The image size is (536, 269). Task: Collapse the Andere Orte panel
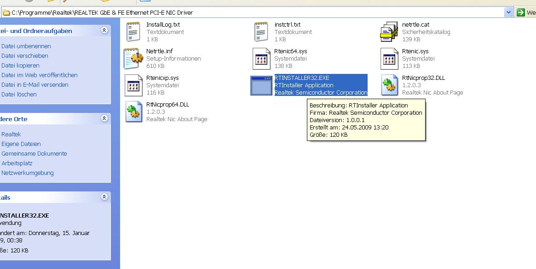[x=104, y=118]
